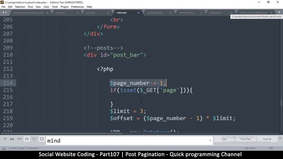Open the Find menu
This screenshot has height=159, width=283.
click(x=31, y=7)
